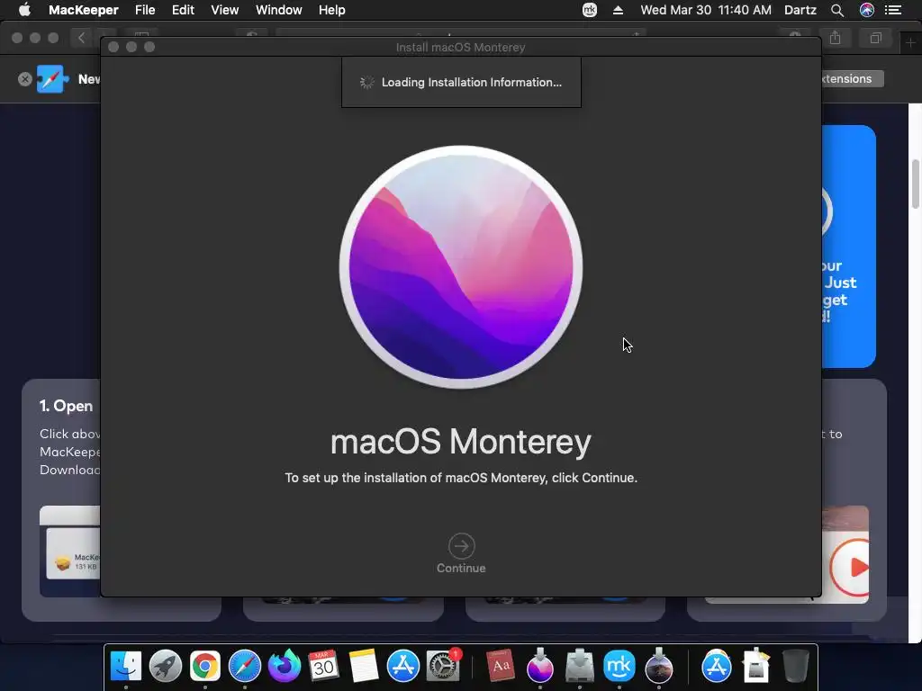Open the Downloads stack in the Dock

point(756,666)
